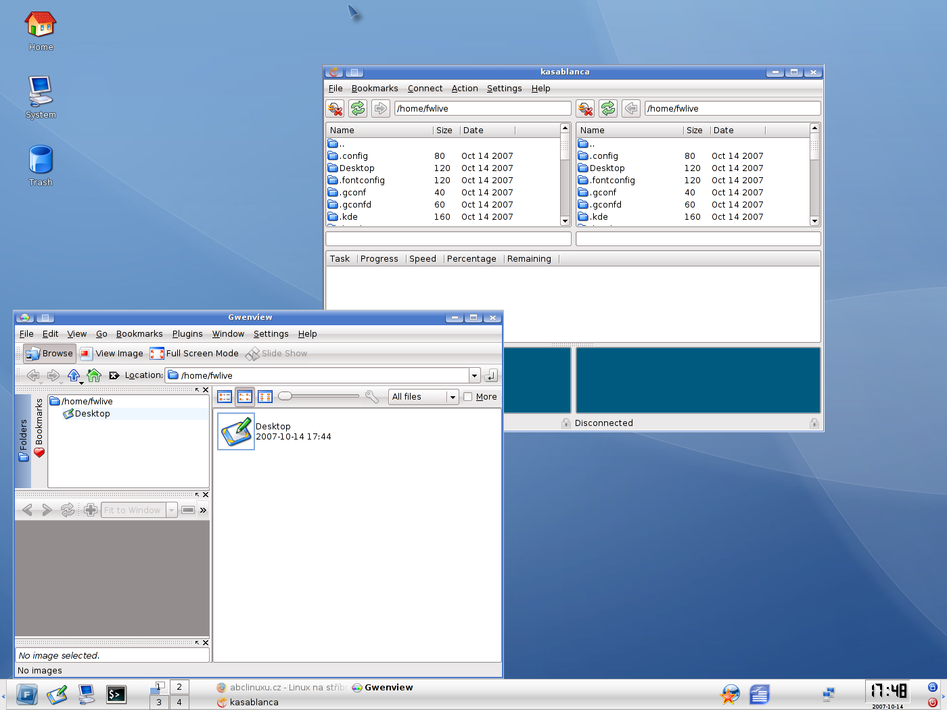Viewport: 947px width, 710px height.
Task: Refresh the left pane in kasablanca
Action: point(358,108)
